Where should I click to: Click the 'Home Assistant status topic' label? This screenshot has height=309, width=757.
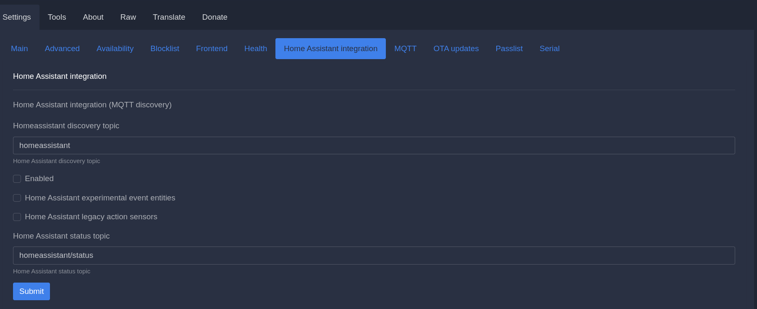[61, 236]
